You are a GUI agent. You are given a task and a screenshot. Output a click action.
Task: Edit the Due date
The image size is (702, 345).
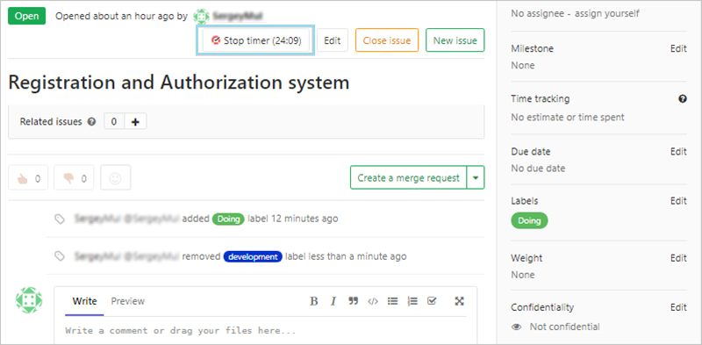(678, 152)
